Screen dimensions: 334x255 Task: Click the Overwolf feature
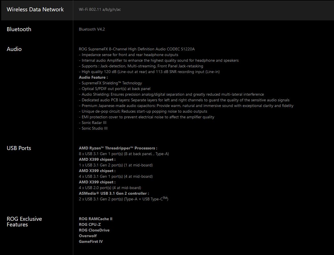(x=88, y=236)
